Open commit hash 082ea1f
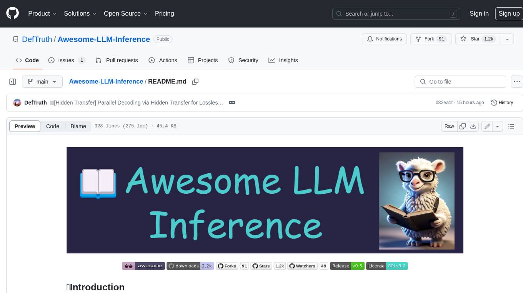The width and height of the screenshot is (523, 293). tap(444, 103)
